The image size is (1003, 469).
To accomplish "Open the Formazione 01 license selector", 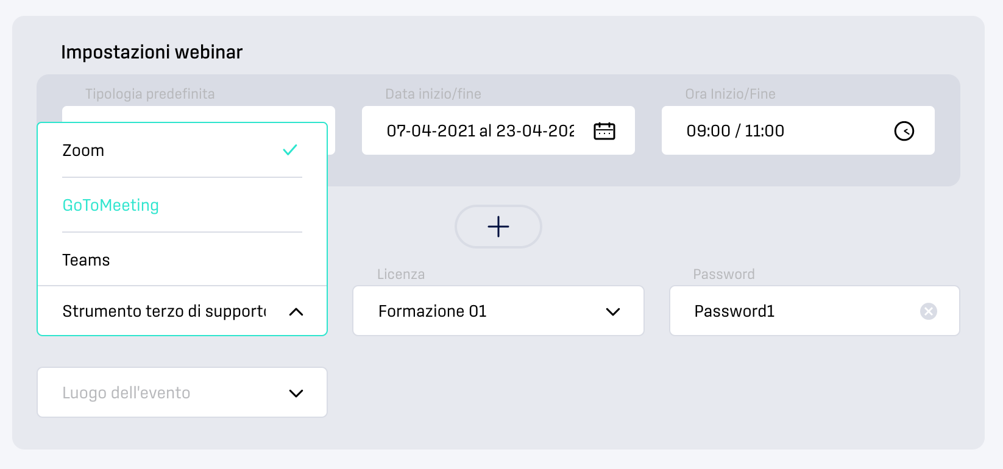I will coord(498,311).
